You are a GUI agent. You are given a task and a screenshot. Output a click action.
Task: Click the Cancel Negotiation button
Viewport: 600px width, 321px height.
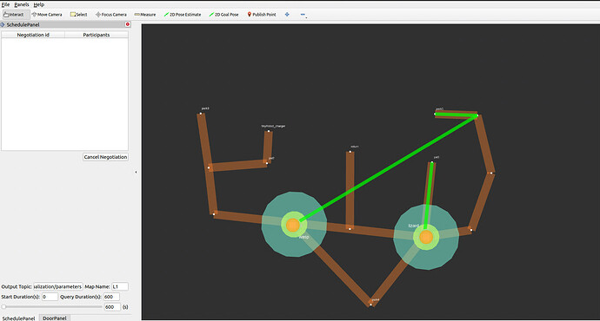(x=105, y=157)
